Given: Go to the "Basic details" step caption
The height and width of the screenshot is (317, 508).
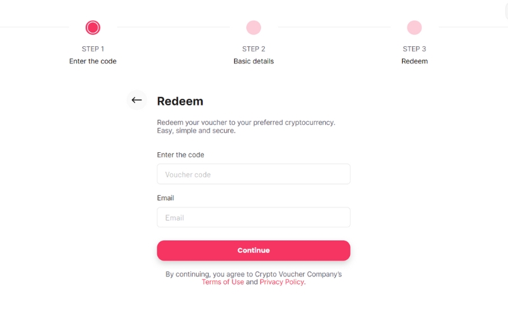Looking at the screenshot, I should click(x=253, y=61).
